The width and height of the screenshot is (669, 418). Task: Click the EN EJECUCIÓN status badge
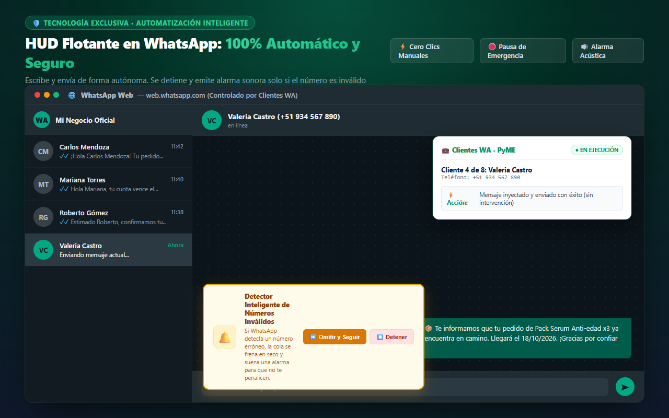[x=597, y=150]
